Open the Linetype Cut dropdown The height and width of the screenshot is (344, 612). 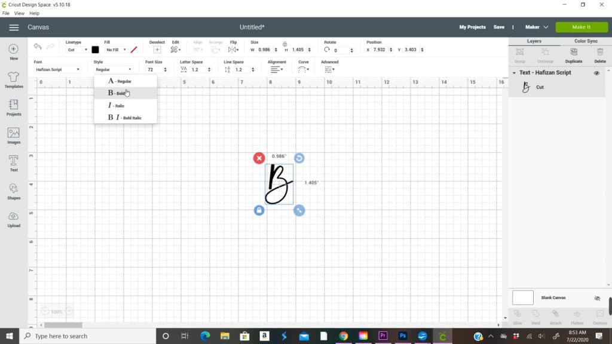point(77,50)
